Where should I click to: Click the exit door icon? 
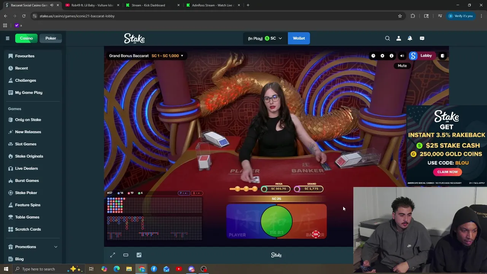click(442, 56)
